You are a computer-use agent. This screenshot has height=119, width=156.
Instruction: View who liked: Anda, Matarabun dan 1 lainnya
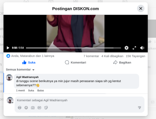(33, 56)
